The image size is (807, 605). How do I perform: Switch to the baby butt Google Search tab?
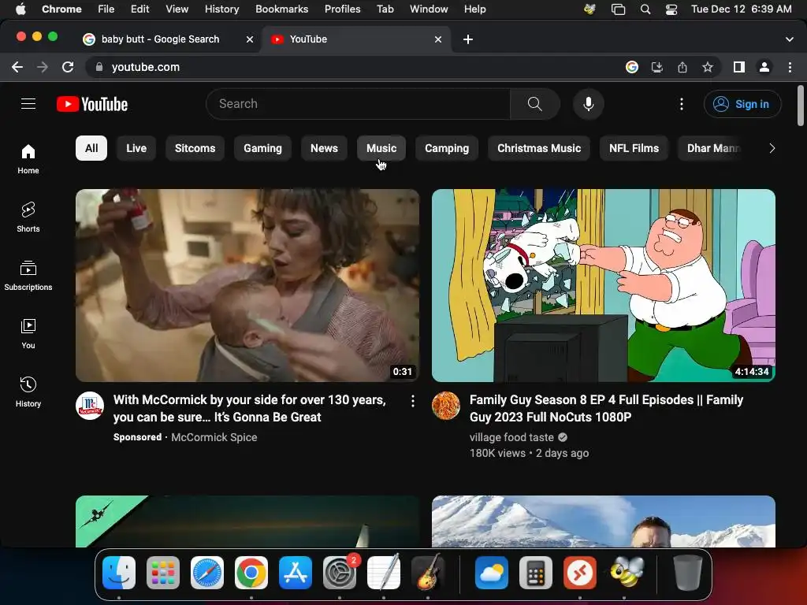(x=160, y=39)
